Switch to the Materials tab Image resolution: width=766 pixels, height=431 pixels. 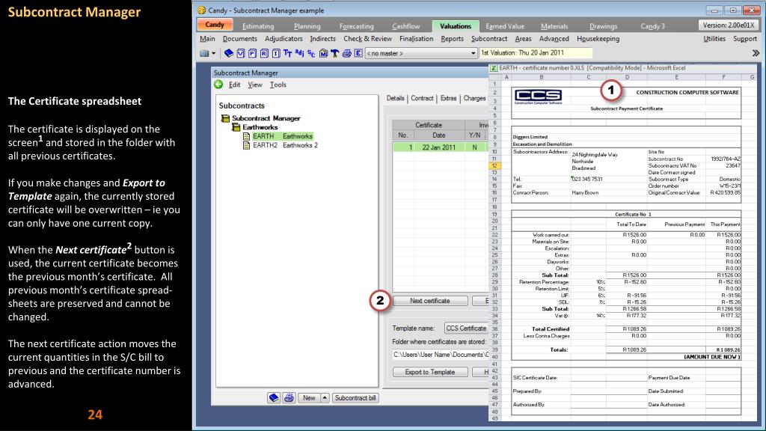point(554,26)
